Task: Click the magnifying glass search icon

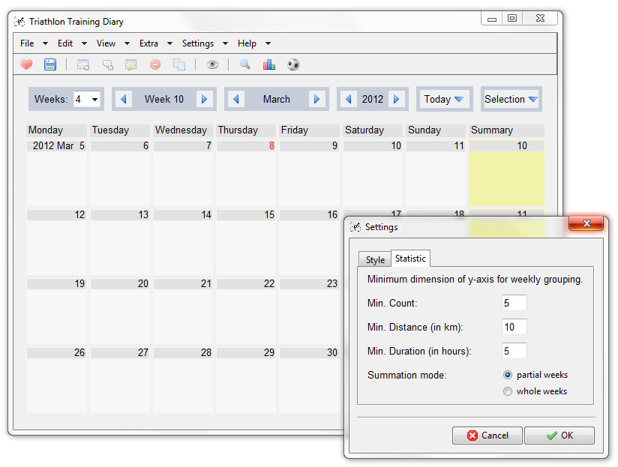Action: click(x=244, y=64)
